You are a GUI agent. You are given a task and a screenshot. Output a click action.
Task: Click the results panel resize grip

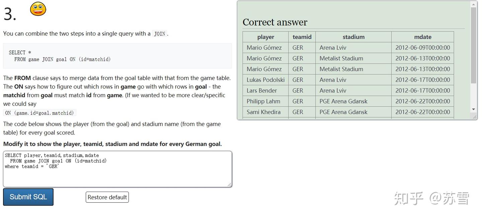(474, 117)
